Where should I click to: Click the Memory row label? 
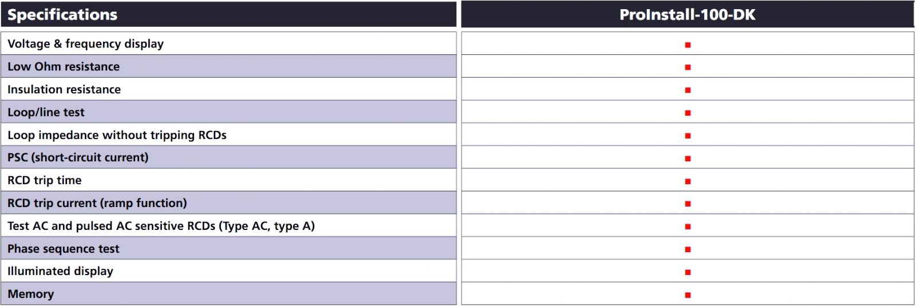pyautogui.click(x=31, y=294)
